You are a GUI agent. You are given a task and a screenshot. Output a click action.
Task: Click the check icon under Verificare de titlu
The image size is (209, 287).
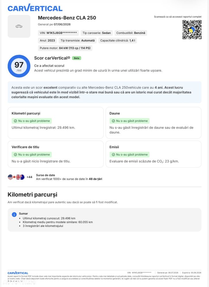16,155
